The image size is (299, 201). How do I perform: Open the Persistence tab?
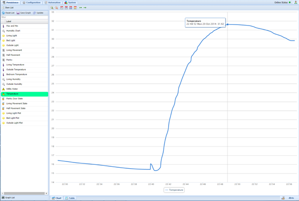11,2
